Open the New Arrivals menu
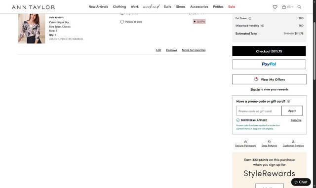 tap(98, 6)
